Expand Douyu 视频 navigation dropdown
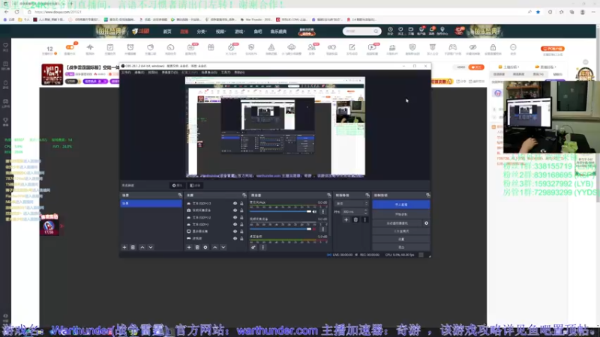The image size is (600, 337). coord(220,31)
